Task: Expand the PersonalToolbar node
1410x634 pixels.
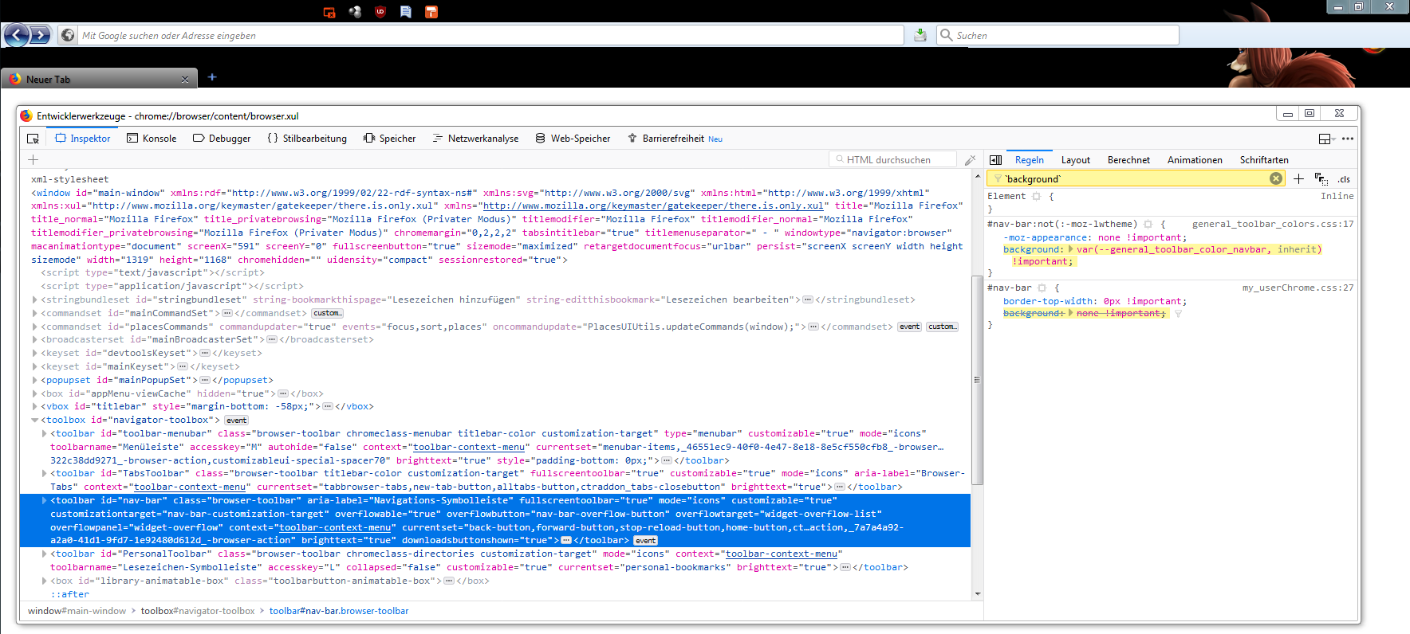Action: (x=45, y=554)
